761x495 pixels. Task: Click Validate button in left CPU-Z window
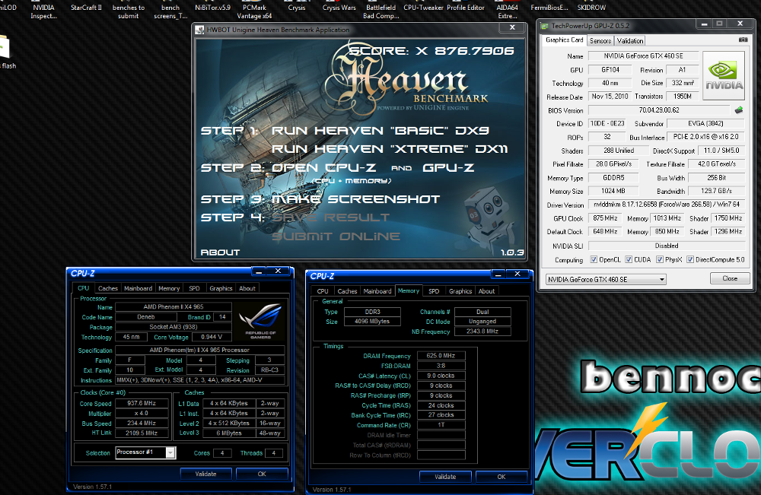click(x=205, y=474)
